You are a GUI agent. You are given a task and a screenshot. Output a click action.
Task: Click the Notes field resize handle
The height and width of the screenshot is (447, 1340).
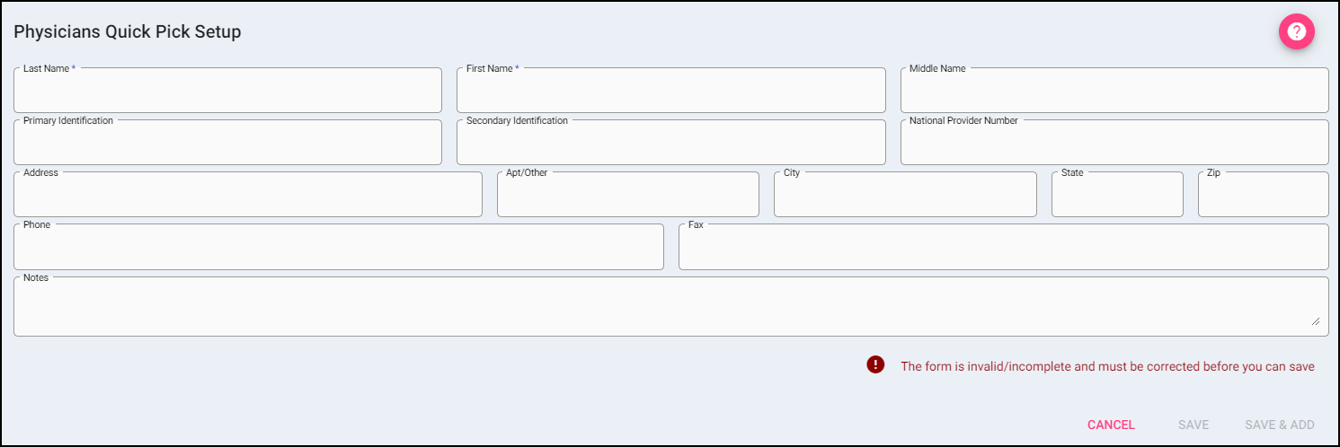click(x=1316, y=320)
